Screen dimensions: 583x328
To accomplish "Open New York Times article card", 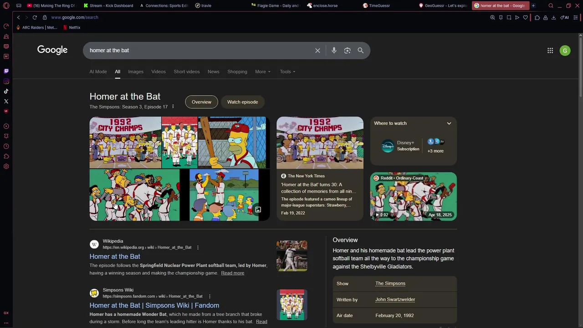I will [320, 169].
